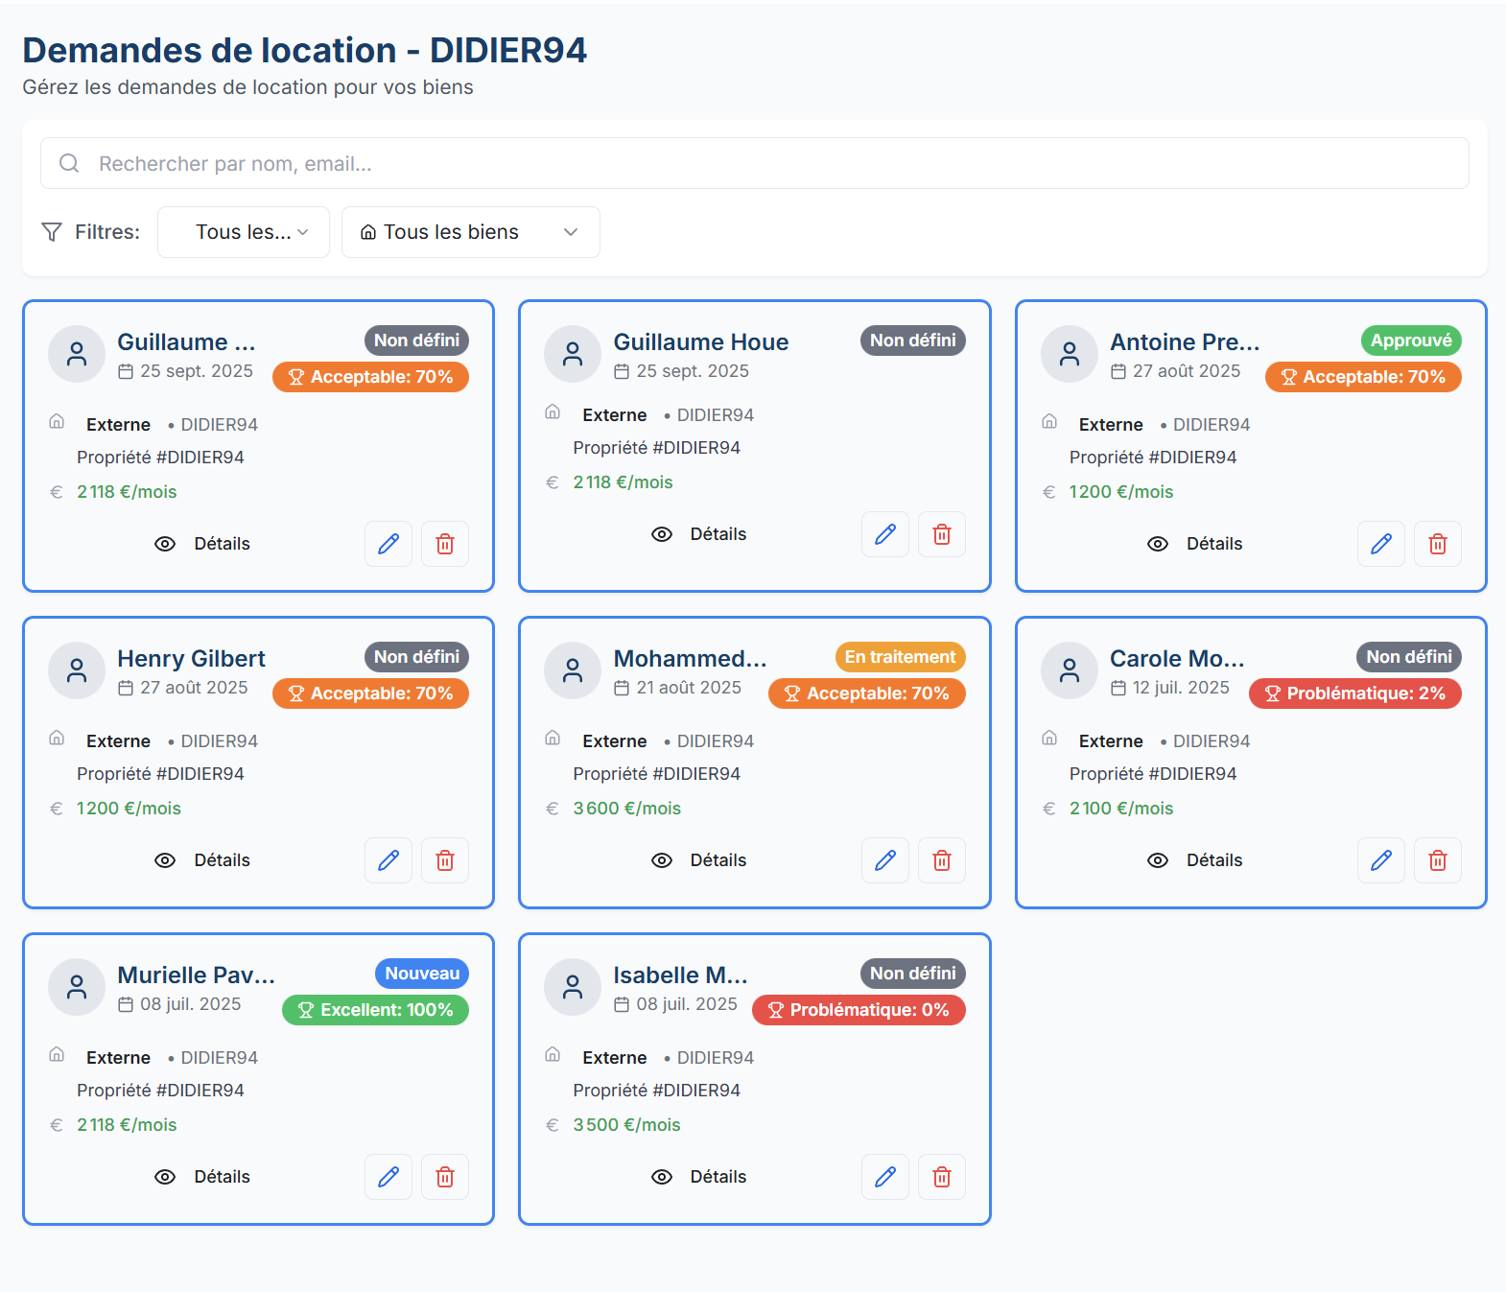The height and width of the screenshot is (1292, 1506).
Task: Delete Murielle Pav... request via trash icon
Action: 445,1177
